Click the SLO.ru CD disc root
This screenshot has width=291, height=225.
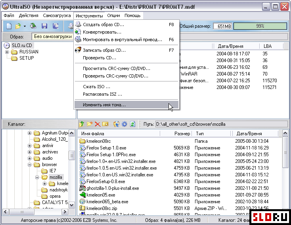click(x=19, y=45)
